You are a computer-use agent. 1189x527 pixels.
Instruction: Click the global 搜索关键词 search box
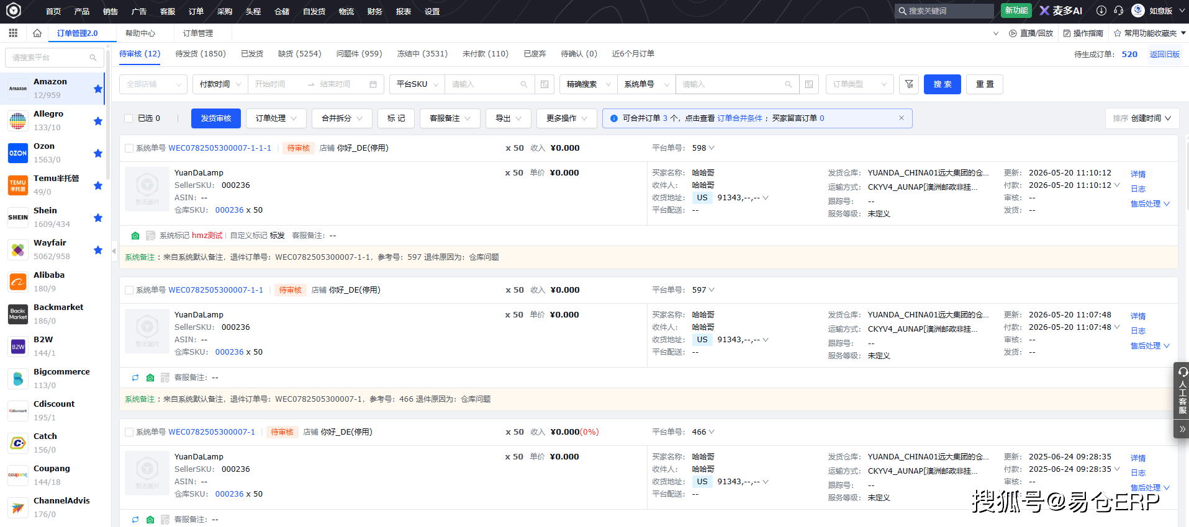(x=944, y=11)
